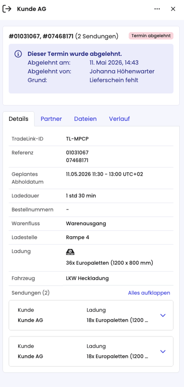Click the pallet cargo icon under Ladung
Viewport: 184px width, 387px height.
(x=70, y=252)
